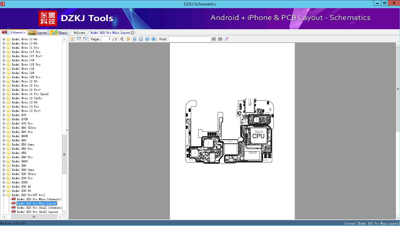Select the Redmi Note 12R Pro folder
The image size is (400, 226).
coord(26,77)
